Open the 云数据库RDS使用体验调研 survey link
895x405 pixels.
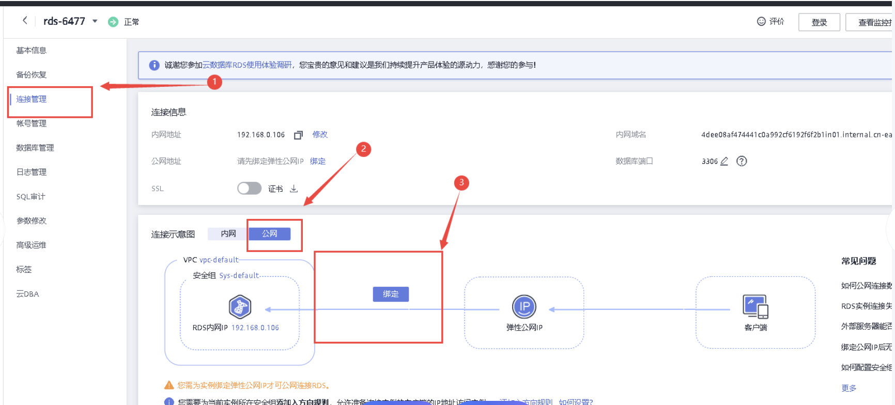(x=247, y=65)
